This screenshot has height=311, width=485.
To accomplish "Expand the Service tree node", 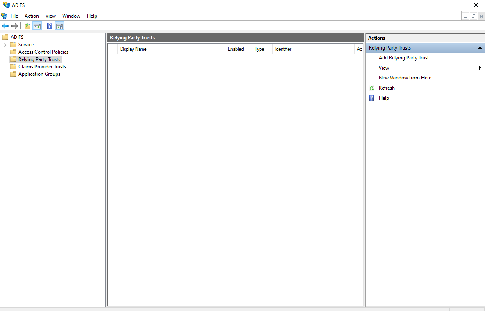I will [5, 45].
